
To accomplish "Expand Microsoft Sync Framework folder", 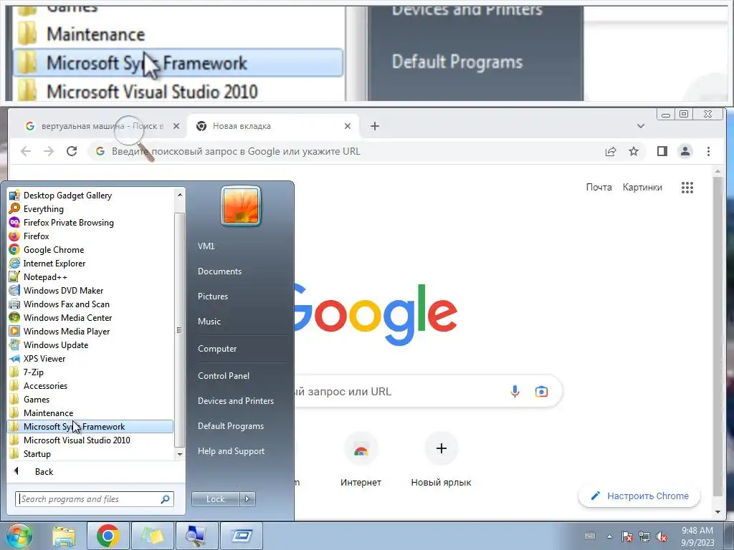I will [90, 427].
